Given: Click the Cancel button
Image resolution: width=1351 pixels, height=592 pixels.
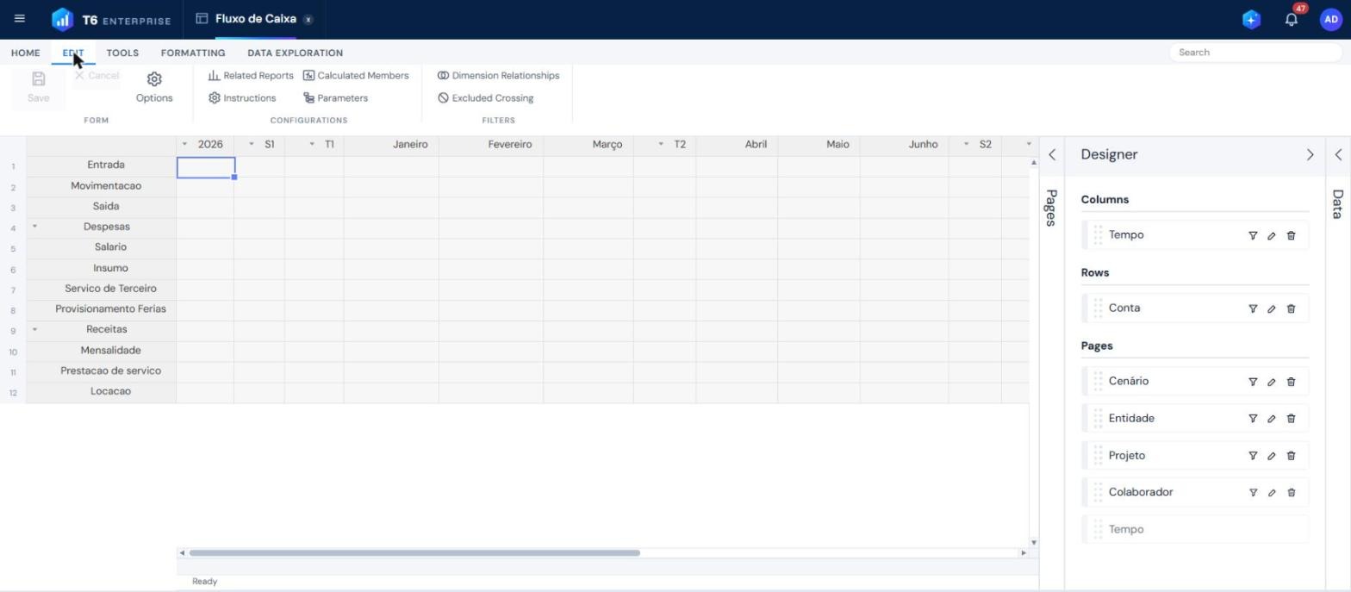Looking at the screenshot, I should coord(96,76).
